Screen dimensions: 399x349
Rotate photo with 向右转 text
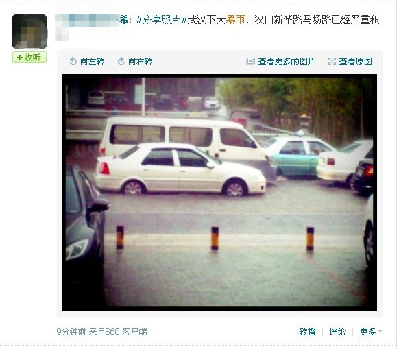[141, 62]
